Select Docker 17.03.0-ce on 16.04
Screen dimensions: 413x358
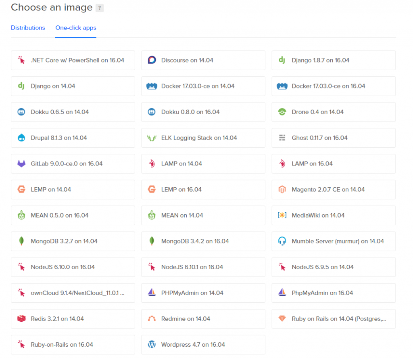coord(334,86)
